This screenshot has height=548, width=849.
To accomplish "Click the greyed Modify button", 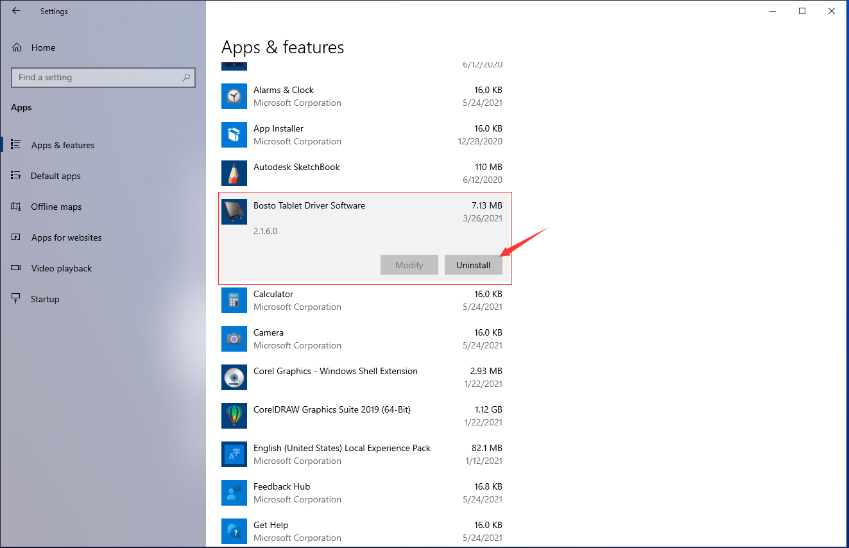I will [x=409, y=265].
